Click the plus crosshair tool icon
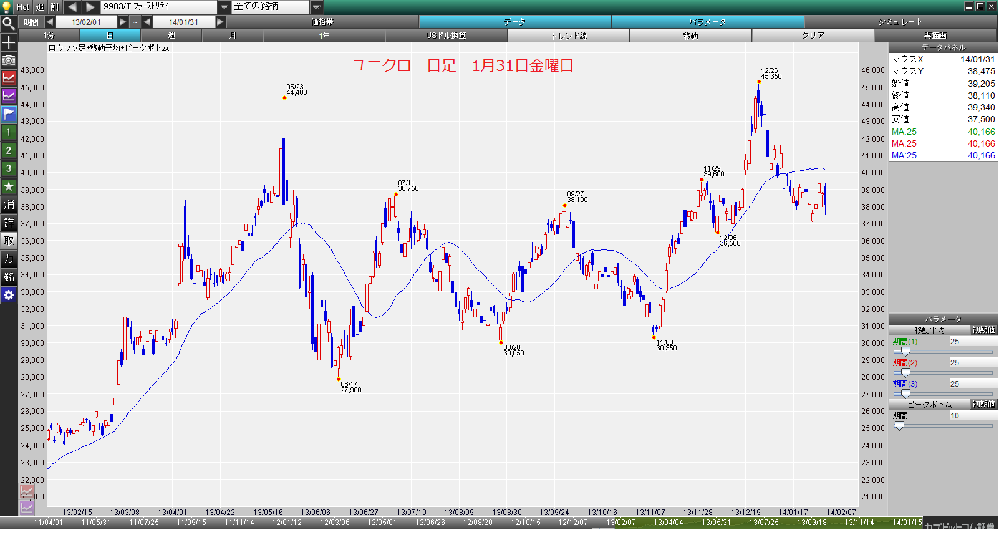 point(9,42)
